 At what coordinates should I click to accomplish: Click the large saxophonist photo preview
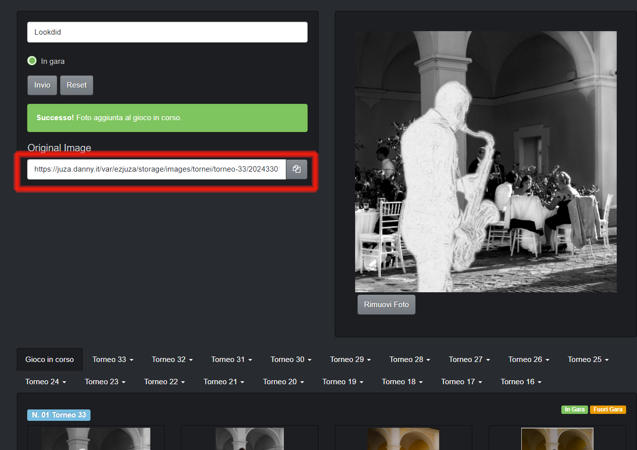click(x=486, y=162)
